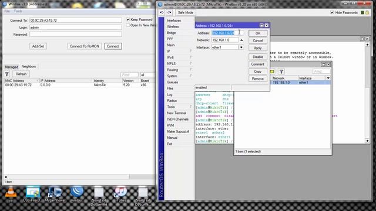Collapse the Network field up-arrow
The height and width of the screenshot is (211, 376).
tap(241, 40)
